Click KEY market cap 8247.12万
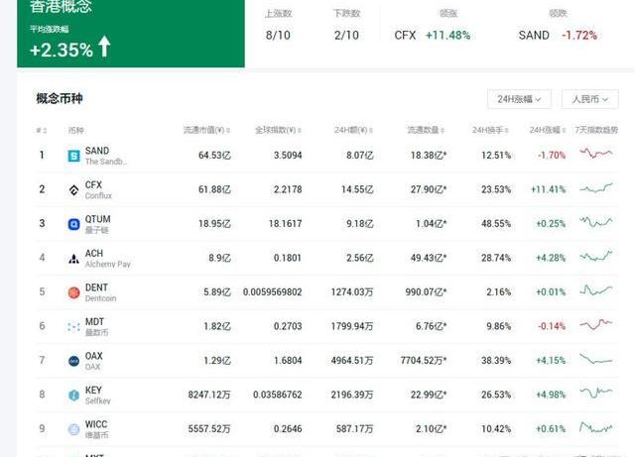635x457 pixels. [209, 396]
